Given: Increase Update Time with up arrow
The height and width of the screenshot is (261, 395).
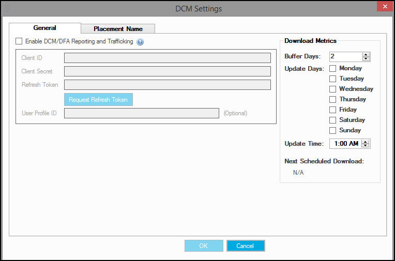Looking at the screenshot, I should [365, 142].
